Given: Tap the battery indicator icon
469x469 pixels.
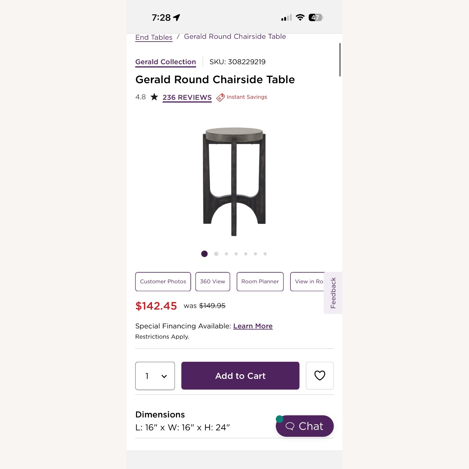Looking at the screenshot, I should click(316, 18).
